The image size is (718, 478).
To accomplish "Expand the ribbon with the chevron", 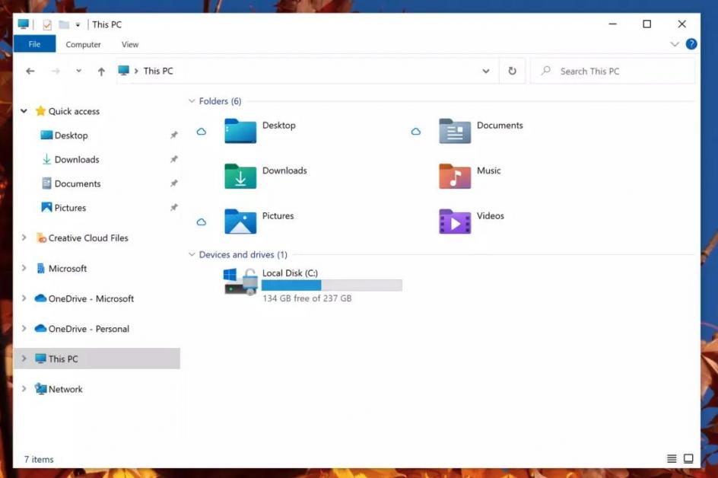I will click(674, 44).
